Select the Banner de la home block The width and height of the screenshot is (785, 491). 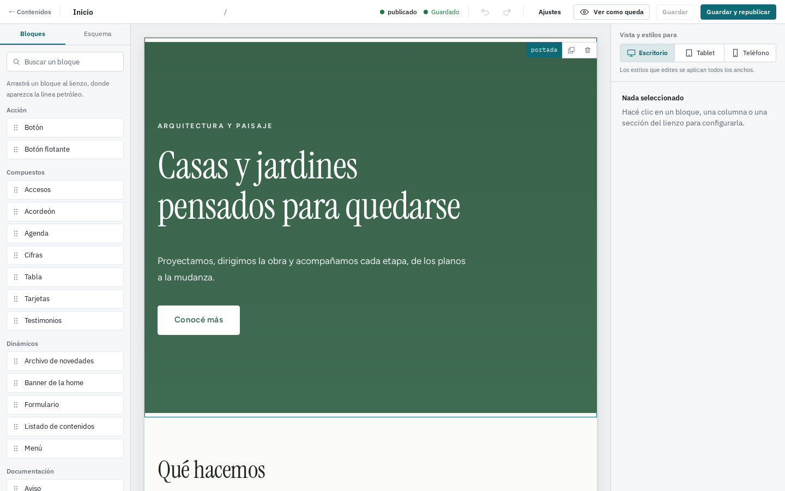pos(65,383)
